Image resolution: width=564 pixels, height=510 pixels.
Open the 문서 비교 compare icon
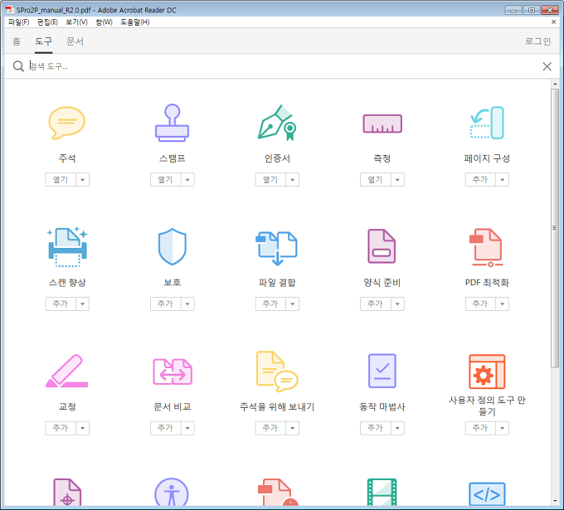pyautogui.click(x=173, y=372)
